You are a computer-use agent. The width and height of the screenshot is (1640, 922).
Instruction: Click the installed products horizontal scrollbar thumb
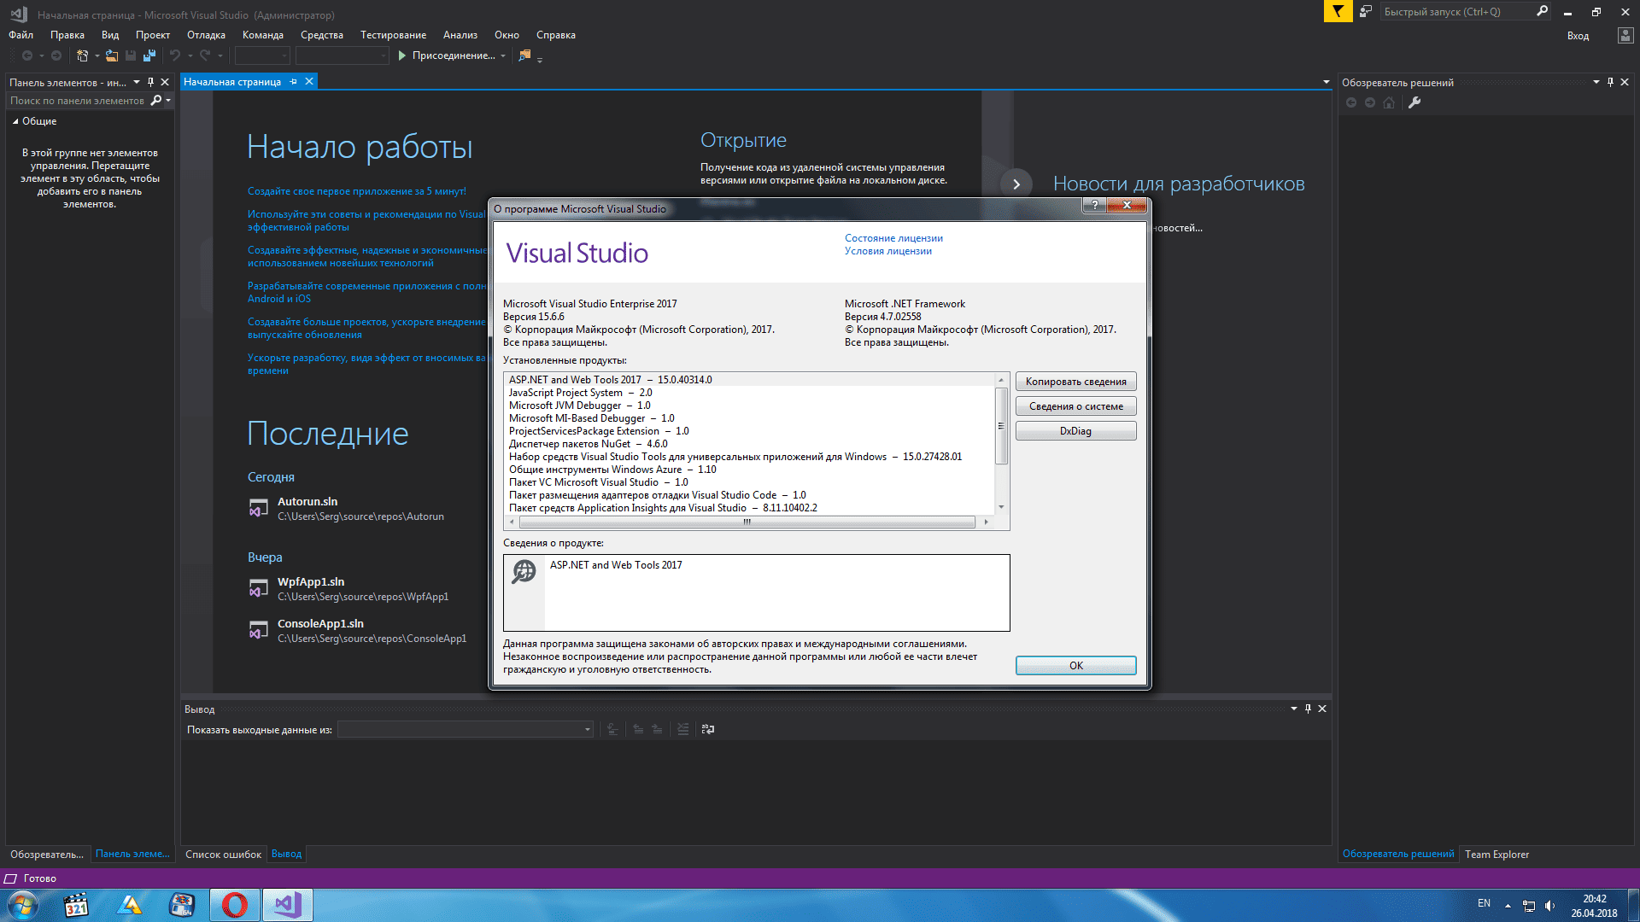pyautogui.click(x=747, y=522)
